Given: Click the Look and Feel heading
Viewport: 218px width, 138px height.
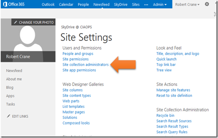Looking at the screenshot, I should (169, 48).
